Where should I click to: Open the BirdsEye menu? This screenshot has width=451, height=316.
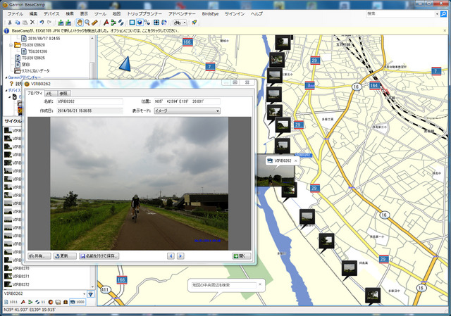(210, 14)
